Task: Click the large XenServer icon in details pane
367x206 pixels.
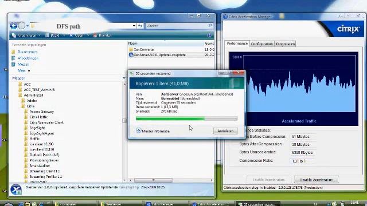Action: coord(16,189)
